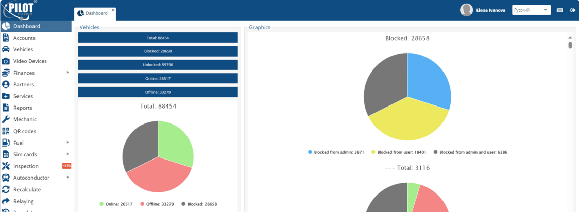Click the logout icon in header

(x=573, y=10)
